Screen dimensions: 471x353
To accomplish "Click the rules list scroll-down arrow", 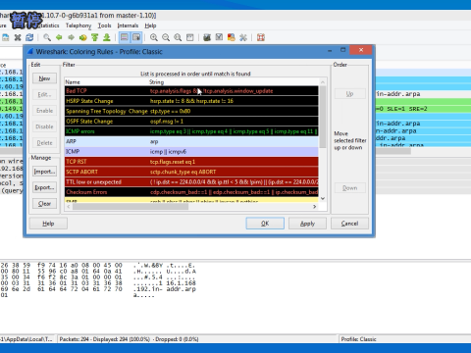I will (323, 198).
